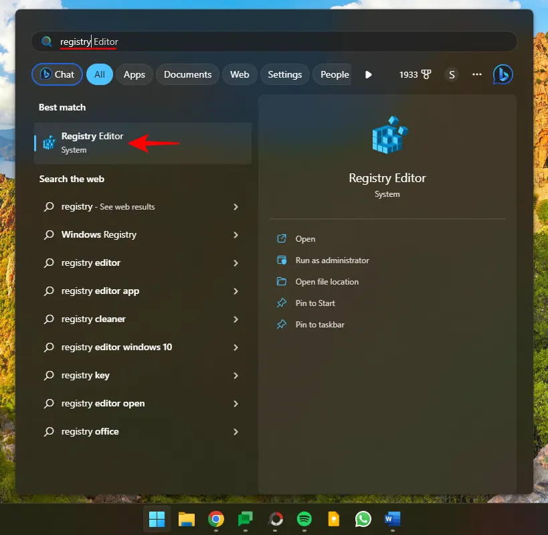Click the Open file location folder icon
Viewport: 548px width, 535px height.
pyautogui.click(x=282, y=281)
